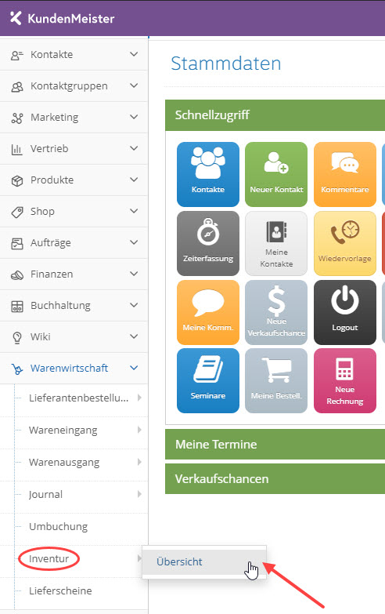The image size is (385, 614).
Task: Click the Meine Bestell. shopping cart tile
Action: click(x=276, y=380)
